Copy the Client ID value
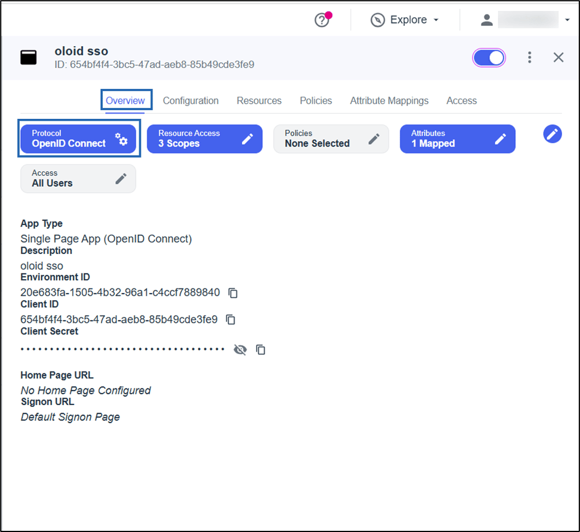 tap(230, 320)
